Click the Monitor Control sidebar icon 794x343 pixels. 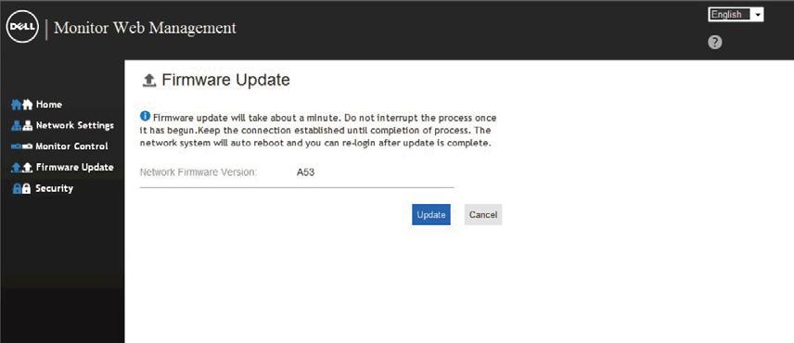coord(21,146)
